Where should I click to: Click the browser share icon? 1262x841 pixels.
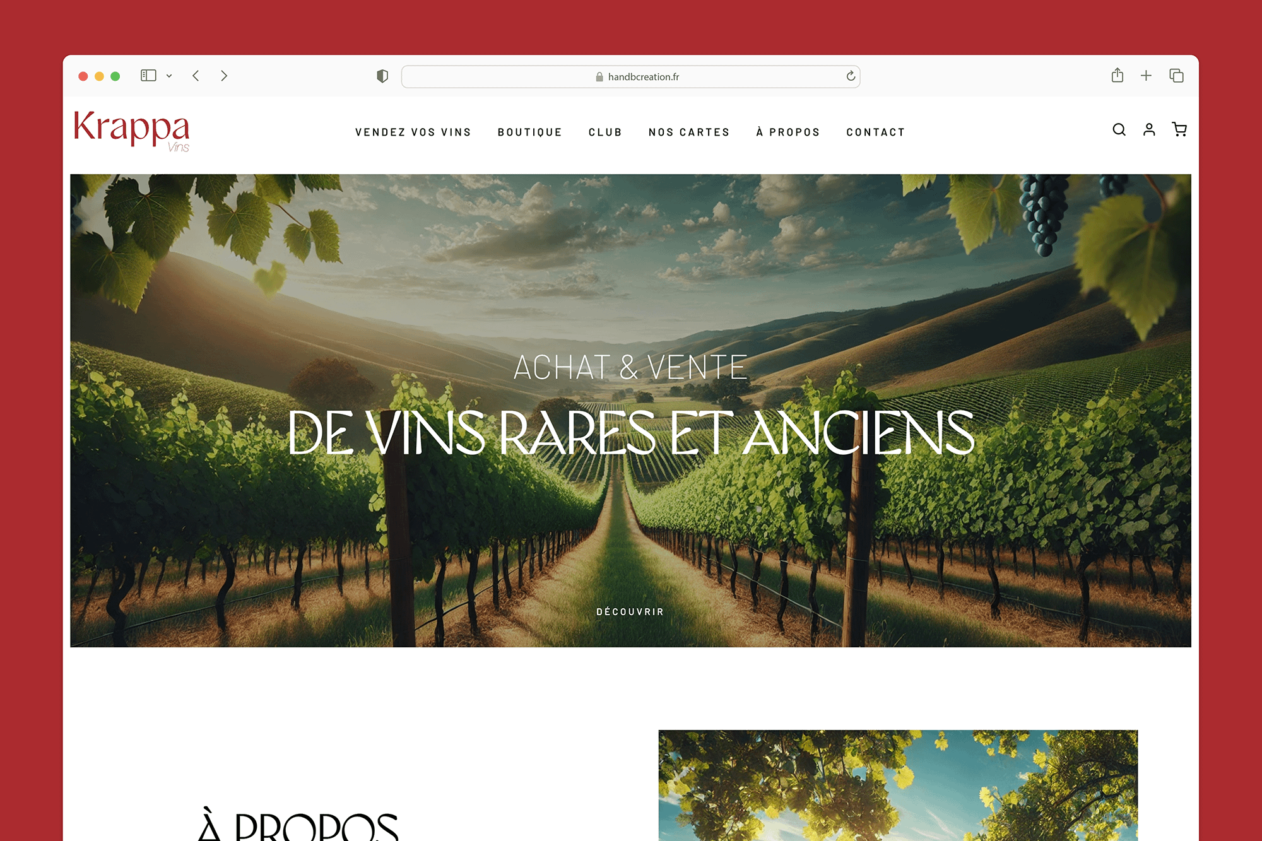point(1118,76)
